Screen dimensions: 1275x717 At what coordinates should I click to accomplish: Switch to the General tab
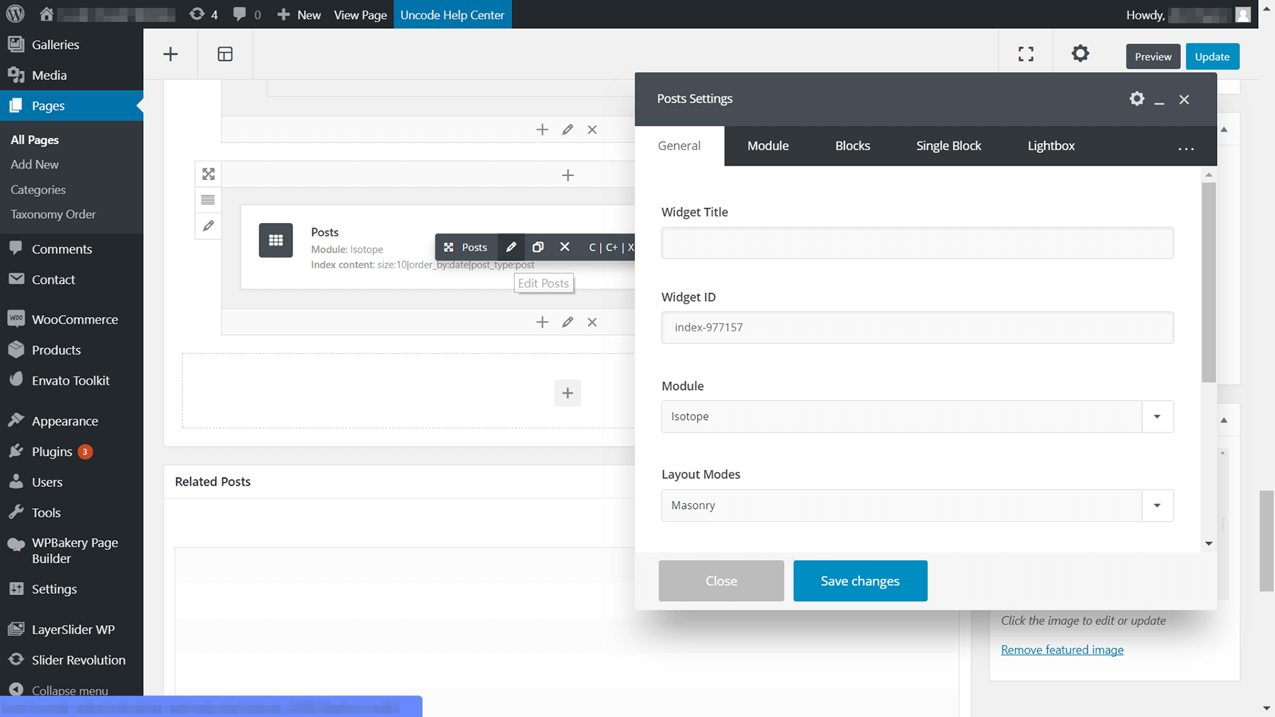679,146
